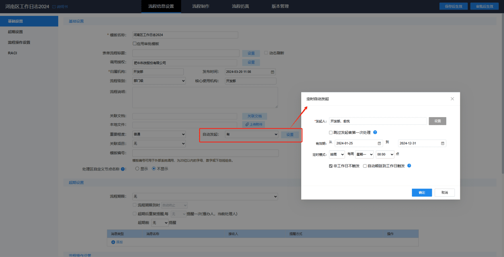Enable 动态刷新 checkbox

click(266, 53)
